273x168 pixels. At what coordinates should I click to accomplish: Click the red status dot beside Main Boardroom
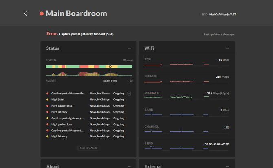coord(42,14)
